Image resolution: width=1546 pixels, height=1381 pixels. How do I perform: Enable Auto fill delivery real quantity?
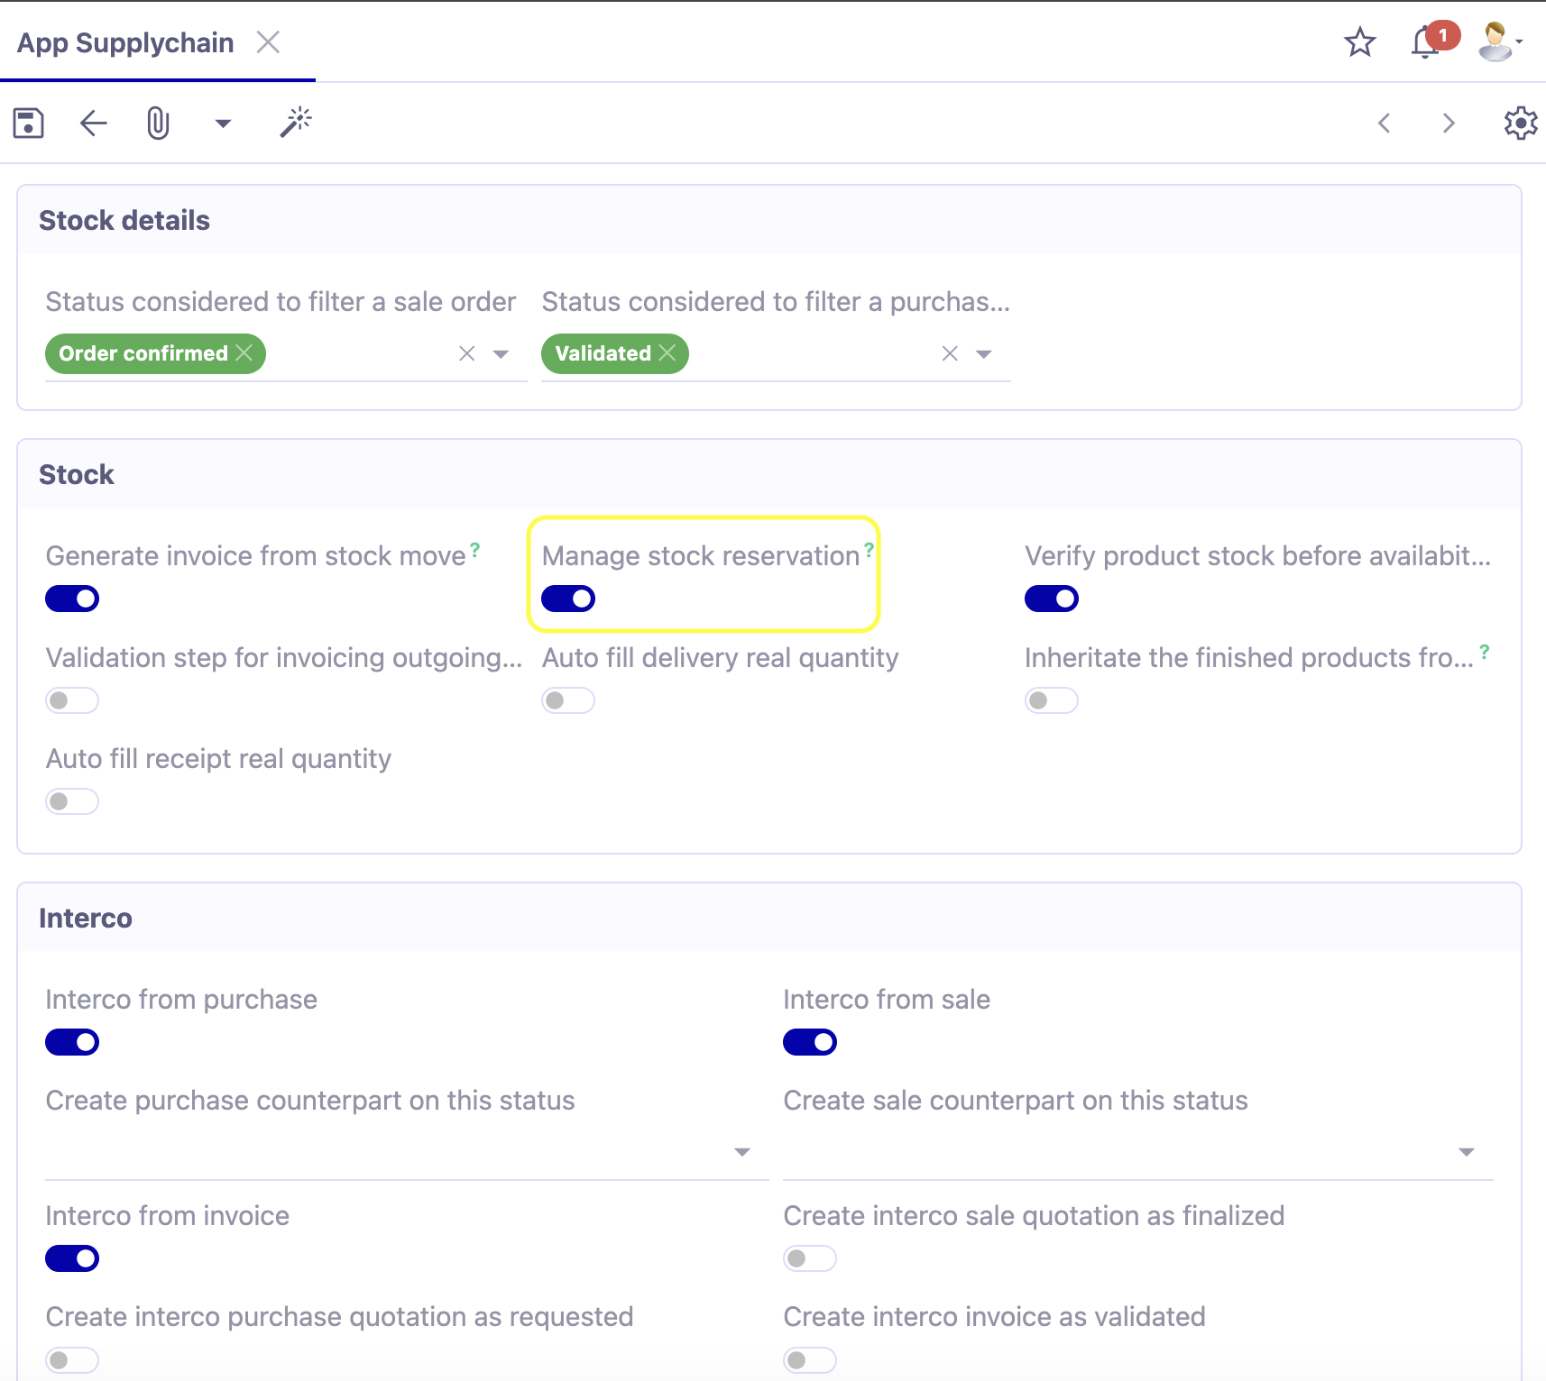[568, 700]
